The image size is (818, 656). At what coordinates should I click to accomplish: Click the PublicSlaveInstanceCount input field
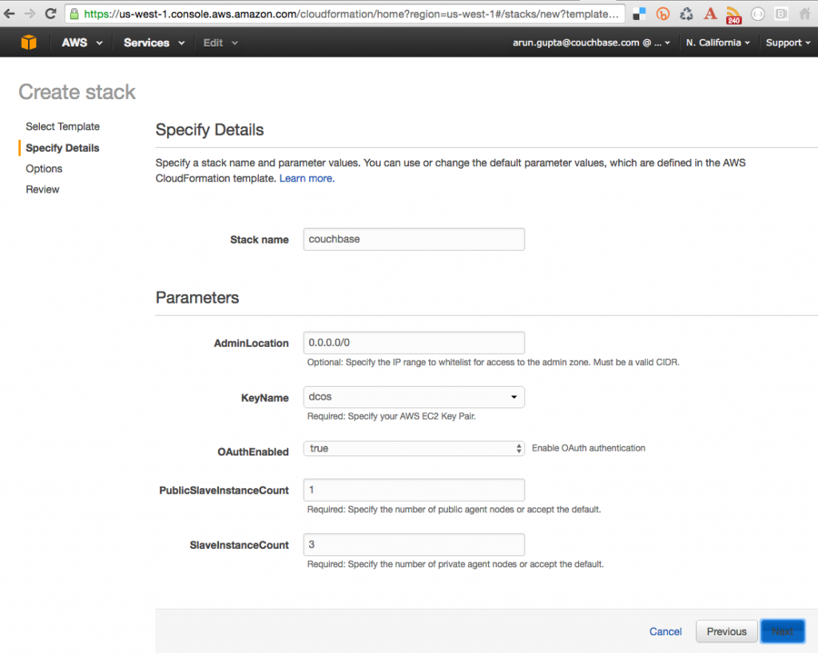414,490
